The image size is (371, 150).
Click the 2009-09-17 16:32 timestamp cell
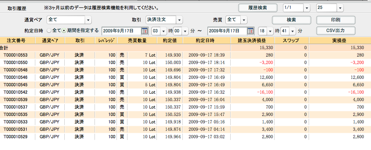pos(207,92)
